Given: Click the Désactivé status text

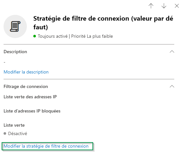Looking at the screenshot, I should tap(17, 133).
